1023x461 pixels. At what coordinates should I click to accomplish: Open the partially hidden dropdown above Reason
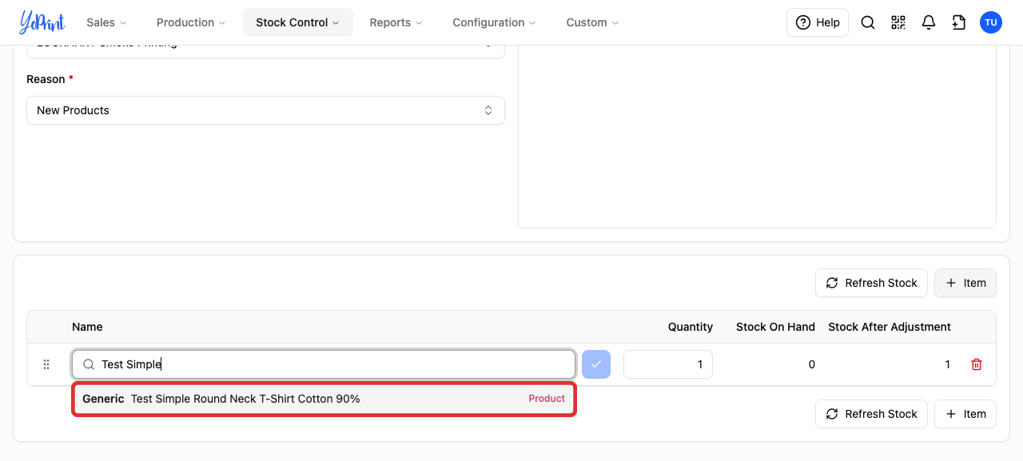pos(265,50)
